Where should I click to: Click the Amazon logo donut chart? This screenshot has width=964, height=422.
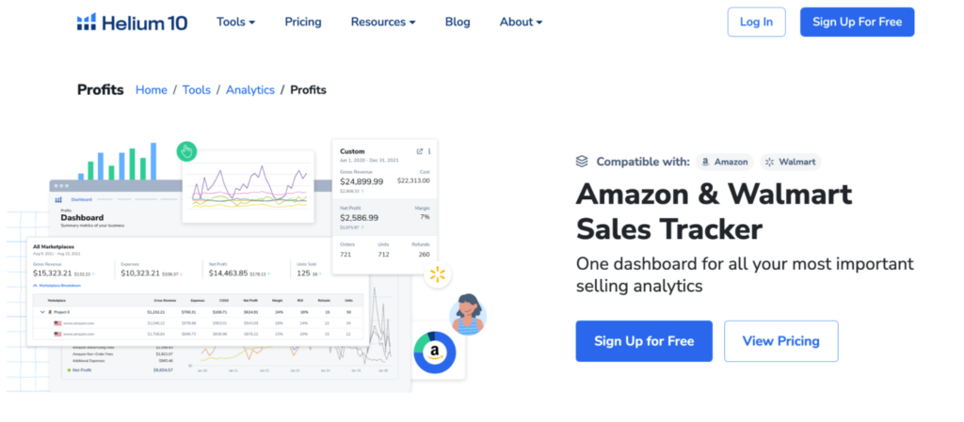click(435, 352)
